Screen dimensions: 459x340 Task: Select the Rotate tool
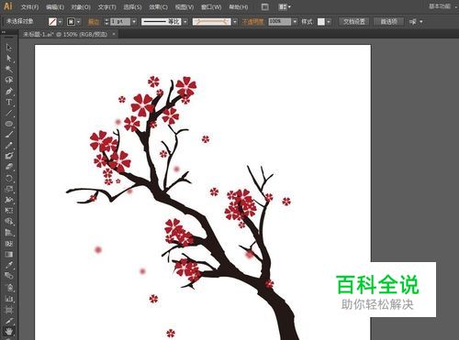coord(8,179)
